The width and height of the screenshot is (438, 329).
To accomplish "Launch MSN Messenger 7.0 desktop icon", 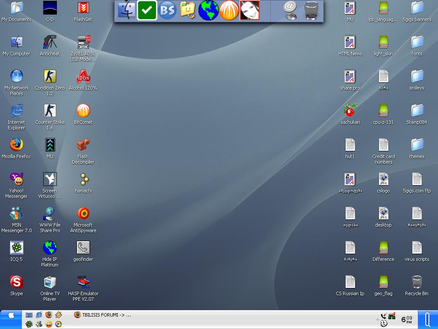I will 17,220.
